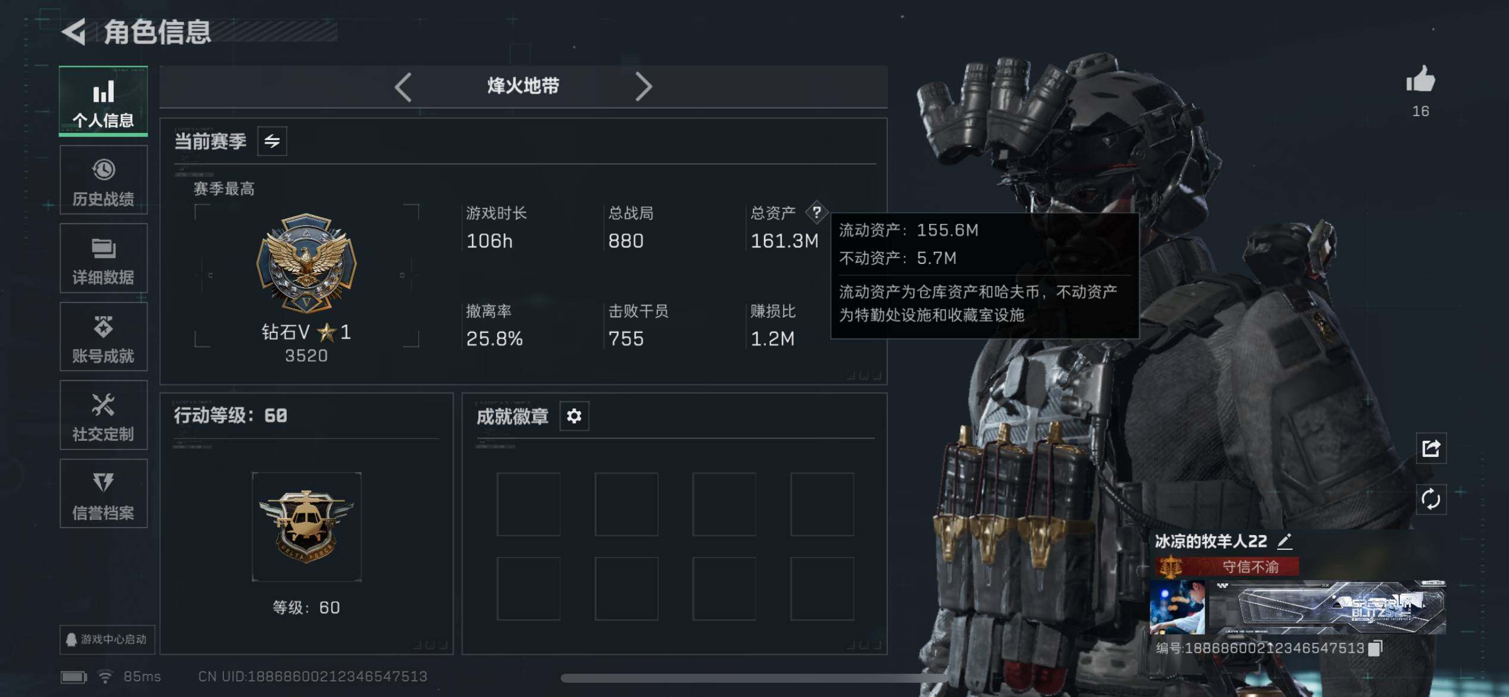
Task: Edit player name with the pencil icon
Action: click(x=1285, y=541)
